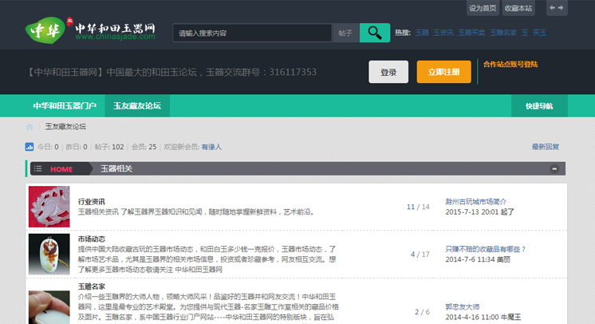Click the home icon in breadcrumb

[30, 127]
